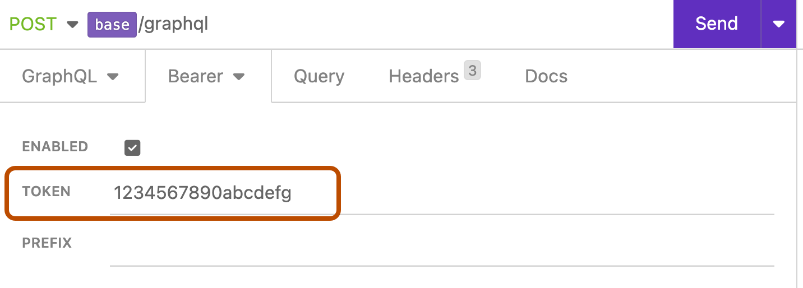Open the GraphQL tab's dropdown arrow
Image resolution: width=803 pixels, height=288 pixels.
[x=113, y=77]
